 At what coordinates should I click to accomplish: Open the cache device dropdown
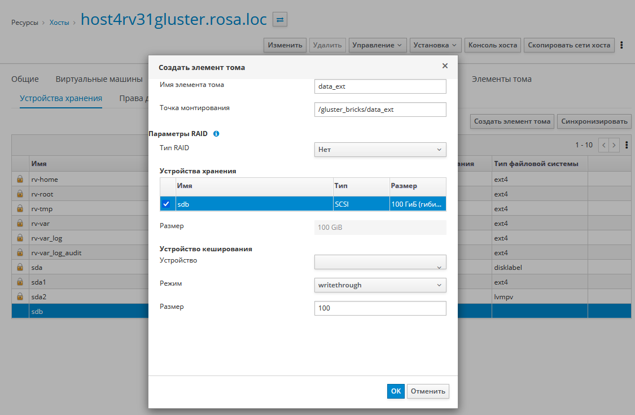380,262
